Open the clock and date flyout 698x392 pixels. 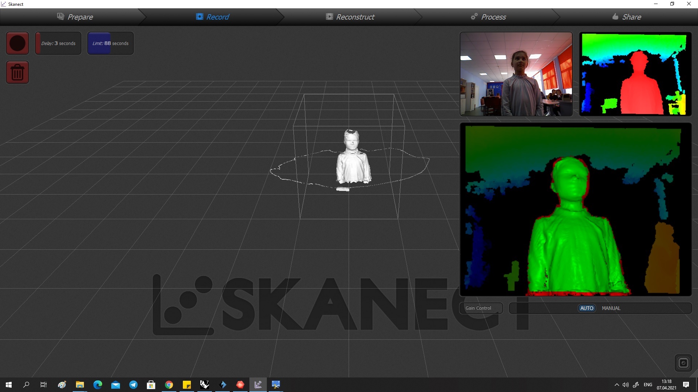666,385
